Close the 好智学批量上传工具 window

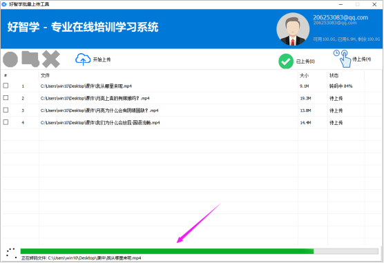coord(374,4)
